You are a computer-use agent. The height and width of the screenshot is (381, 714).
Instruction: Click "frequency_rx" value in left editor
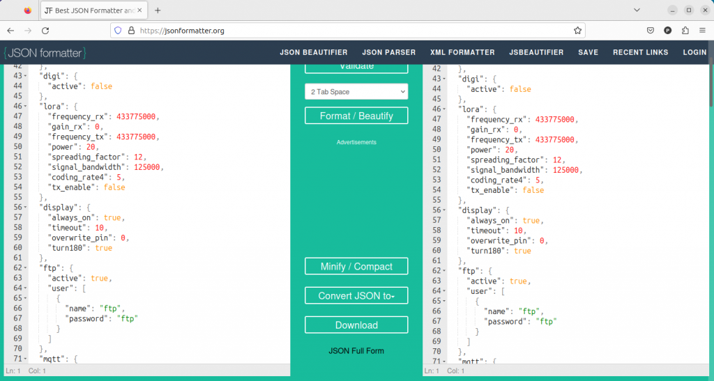click(136, 116)
